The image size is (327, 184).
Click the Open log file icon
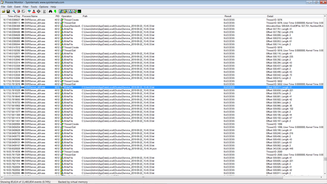coord(4,11)
